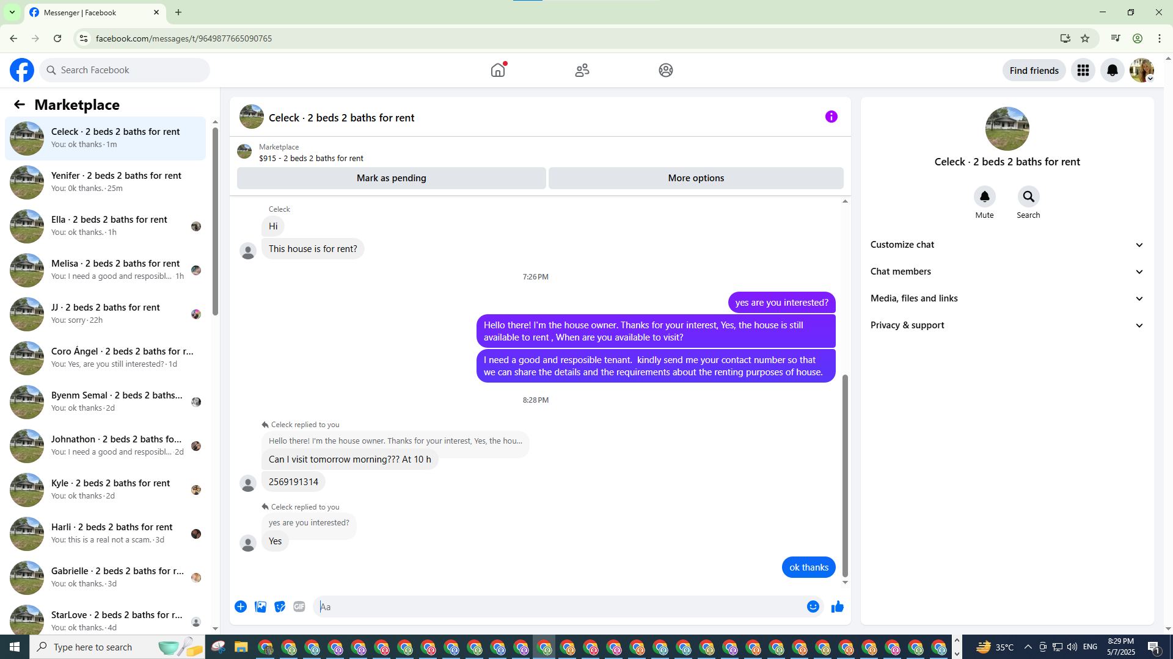Expand Customize chat section
This screenshot has height=659, width=1173.
pos(1007,245)
